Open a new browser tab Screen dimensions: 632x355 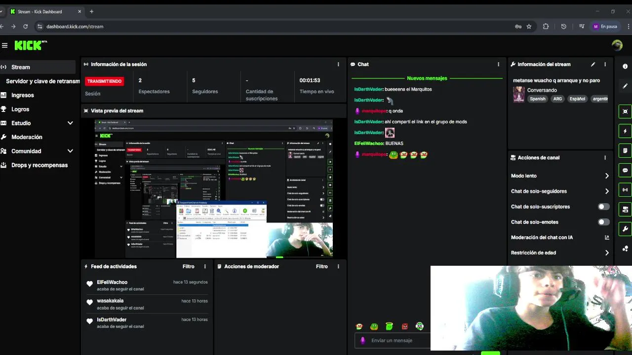[91, 11]
